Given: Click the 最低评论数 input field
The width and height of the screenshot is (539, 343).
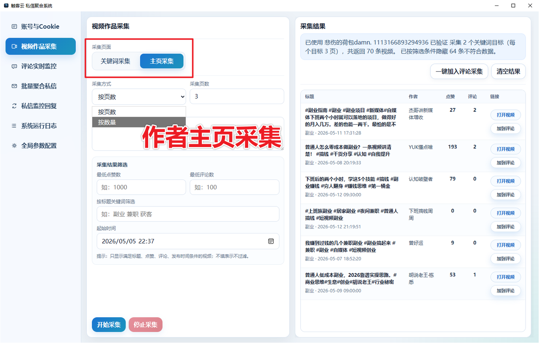Looking at the screenshot, I should click(x=235, y=187).
